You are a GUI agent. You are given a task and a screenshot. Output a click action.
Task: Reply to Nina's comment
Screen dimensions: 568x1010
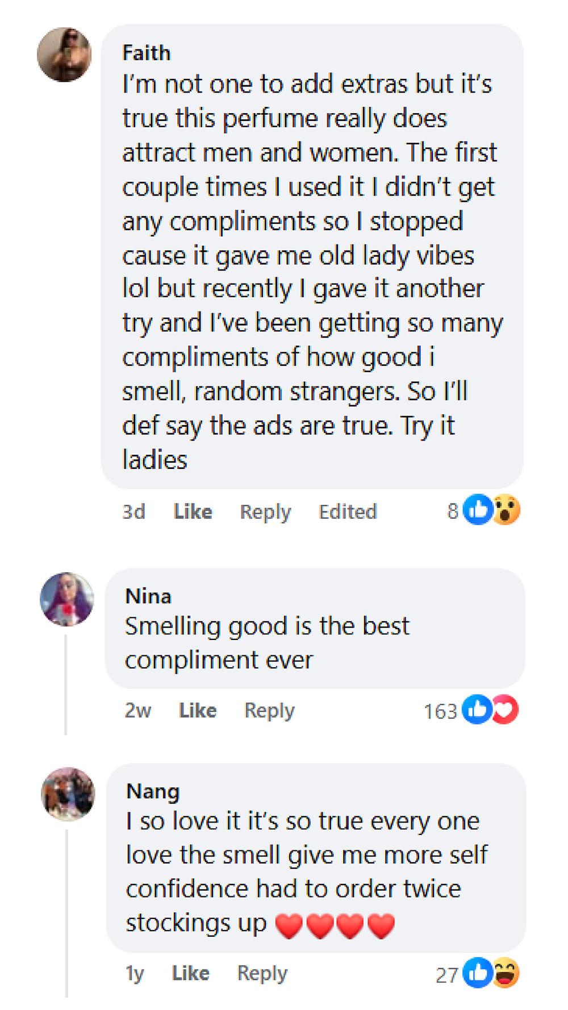(269, 710)
